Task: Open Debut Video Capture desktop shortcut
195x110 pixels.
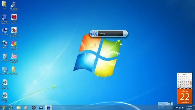Action: click(x=5, y=19)
